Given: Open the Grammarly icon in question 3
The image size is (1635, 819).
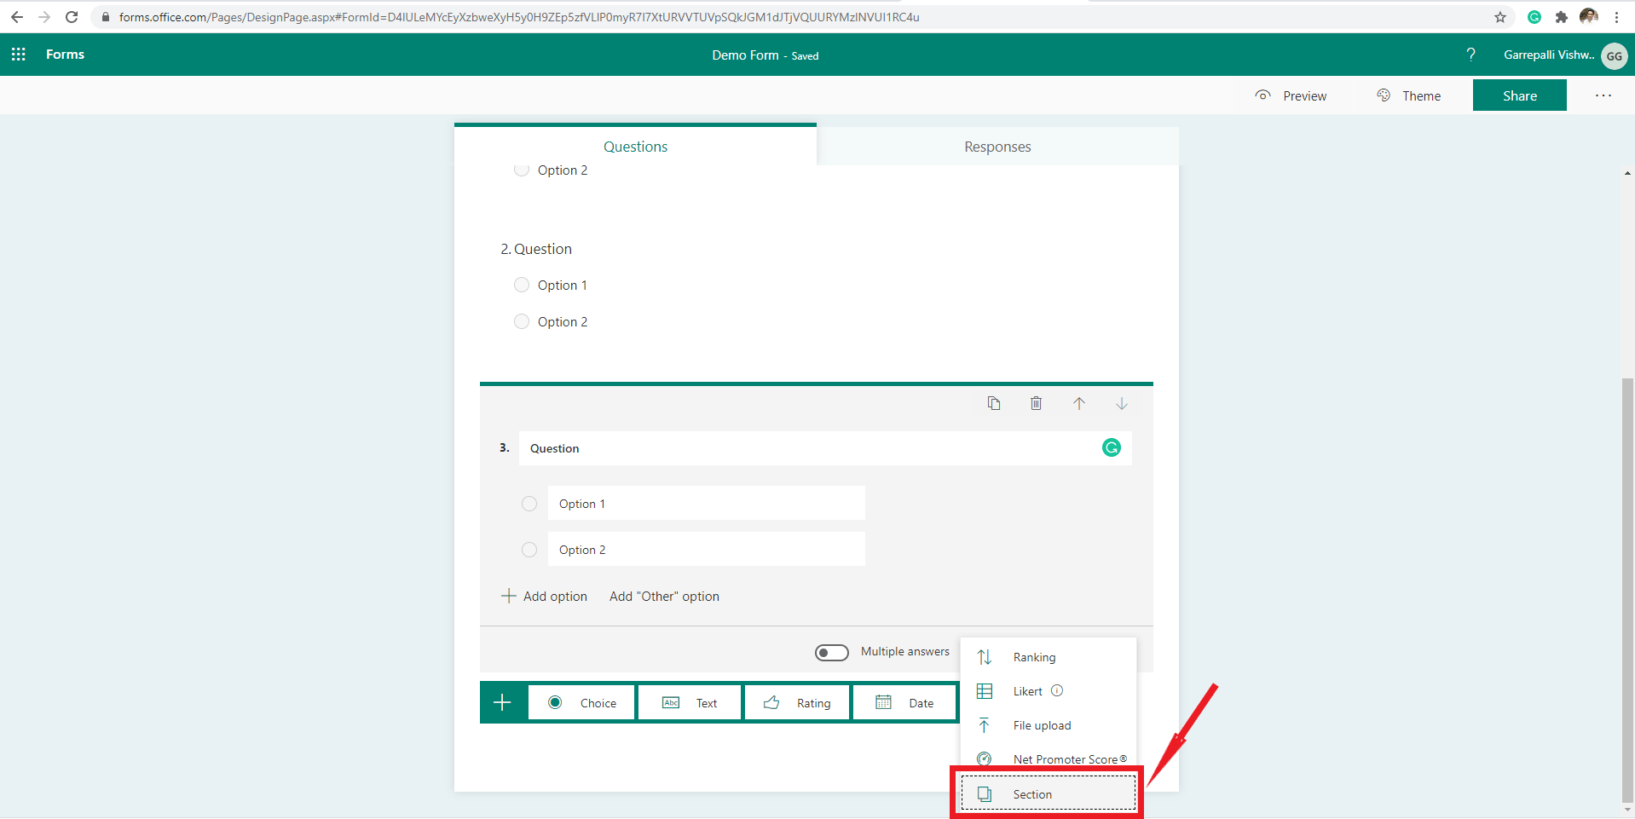Looking at the screenshot, I should coord(1110,447).
